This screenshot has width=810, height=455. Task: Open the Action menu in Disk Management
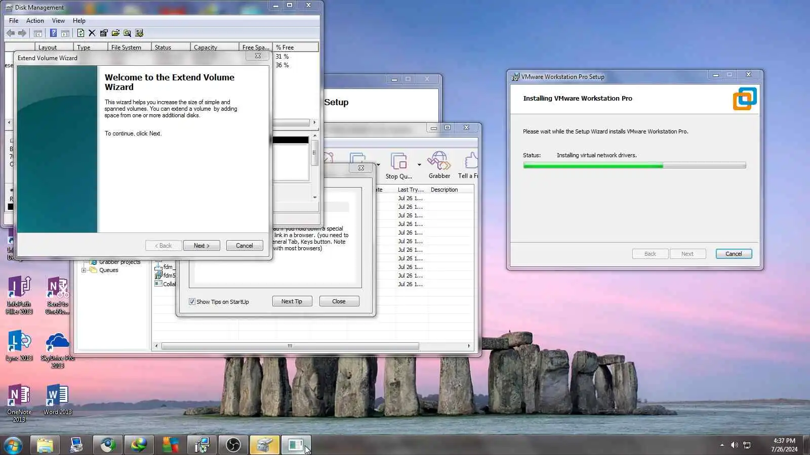tap(35, 21)
